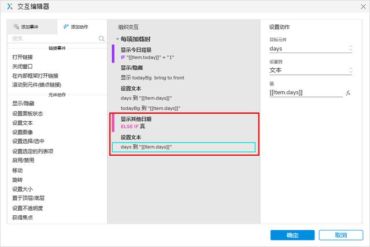This screenshot has width=370, height=247.
Task: Select the 设置选定的列表项 action
Action: tap(32, 151)
